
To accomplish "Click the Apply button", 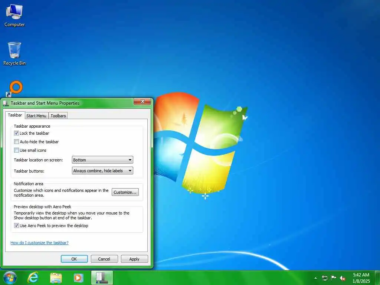I will (134, 259).
